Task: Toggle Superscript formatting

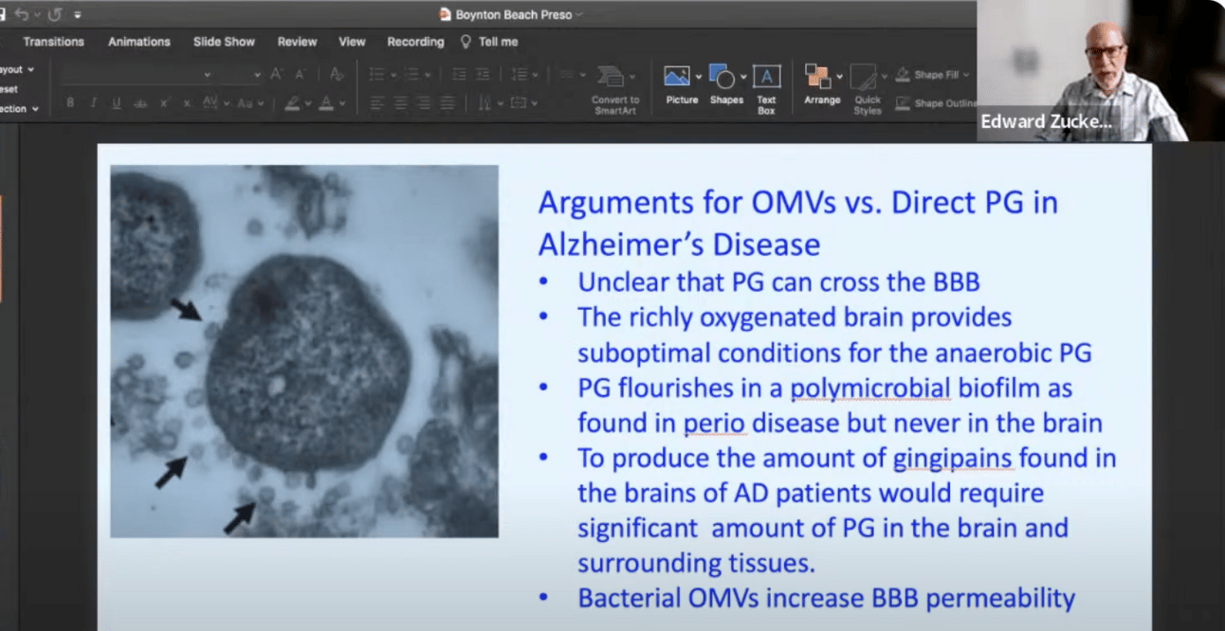Action: (164, 103)
